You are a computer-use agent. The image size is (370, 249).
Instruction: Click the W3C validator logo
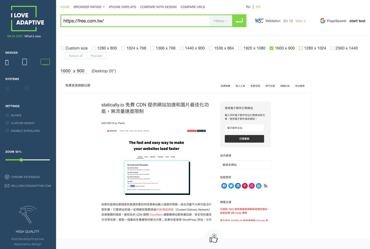point(259,21)
